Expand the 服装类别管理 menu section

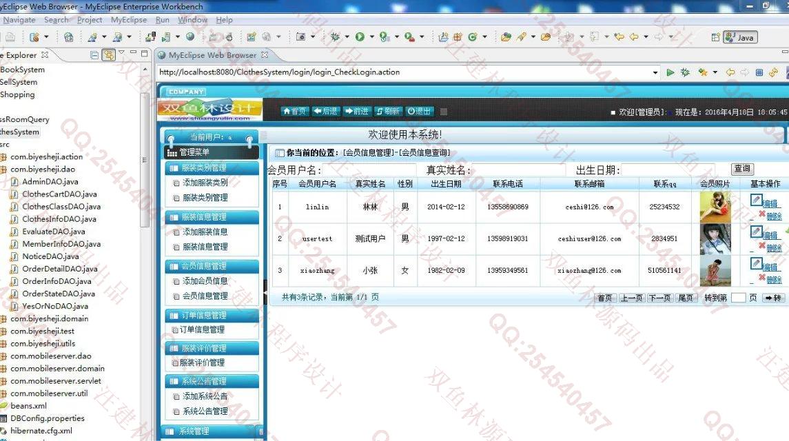[212, 168]
